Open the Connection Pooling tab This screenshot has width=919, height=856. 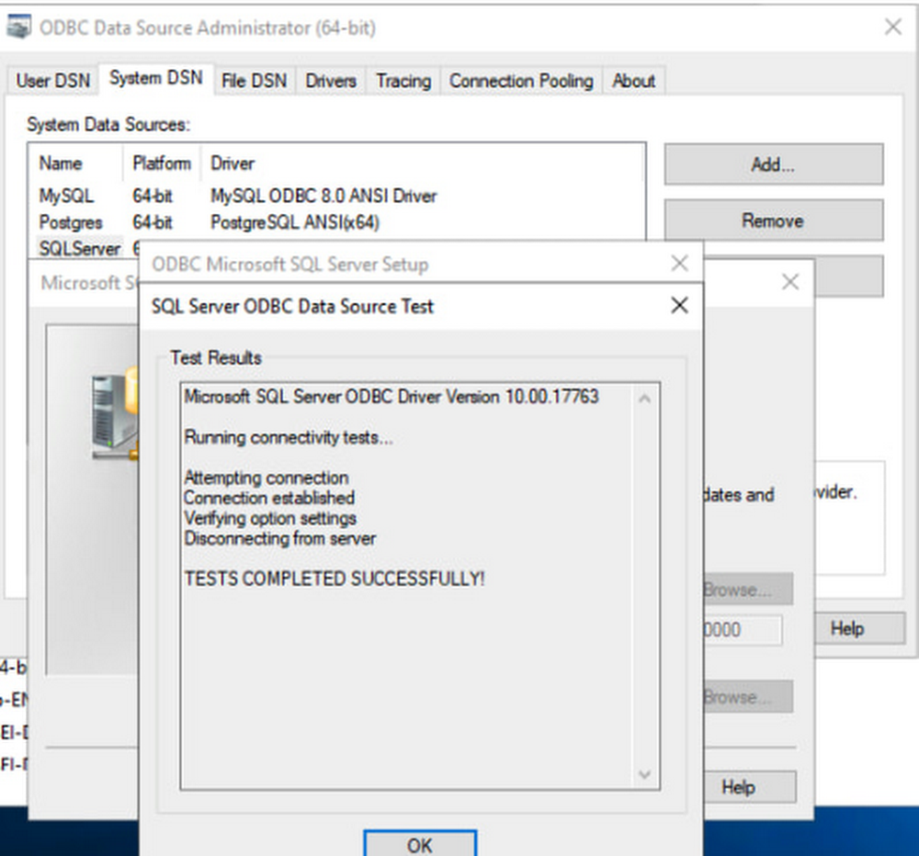(521, 81)
